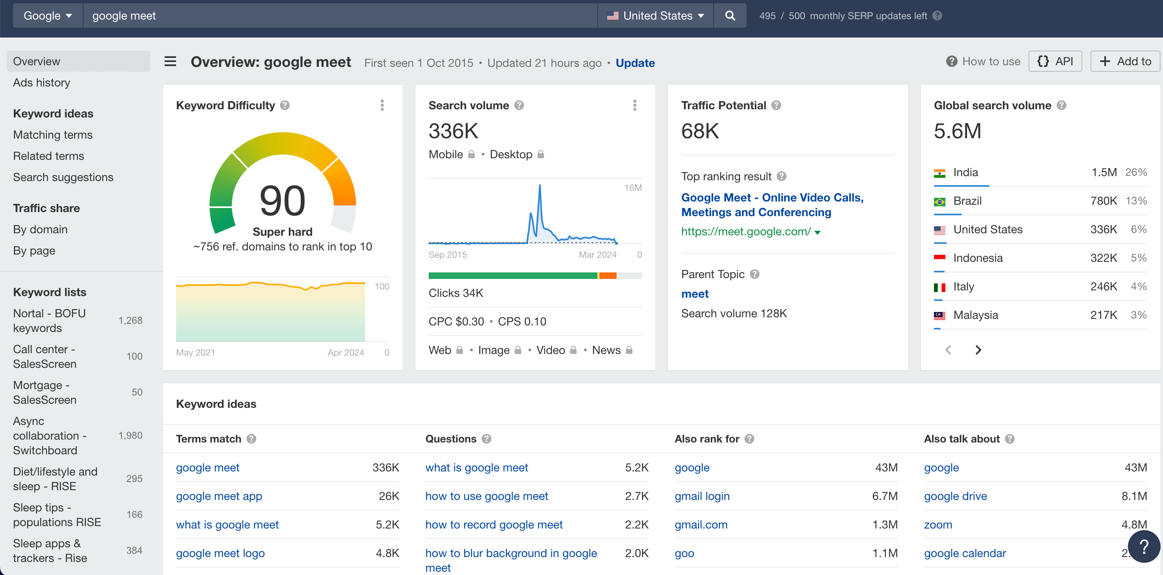Open Matching terms in the sidebar

[x=53, y=135]
